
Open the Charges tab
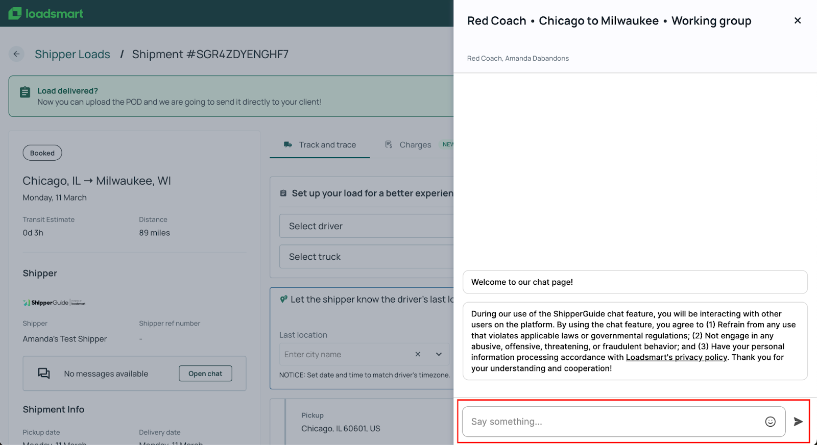coord(415,145)
